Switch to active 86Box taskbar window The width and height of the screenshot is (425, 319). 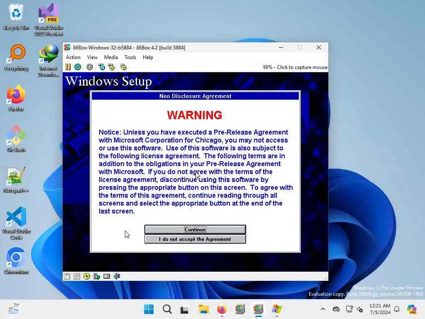[258, 309]
